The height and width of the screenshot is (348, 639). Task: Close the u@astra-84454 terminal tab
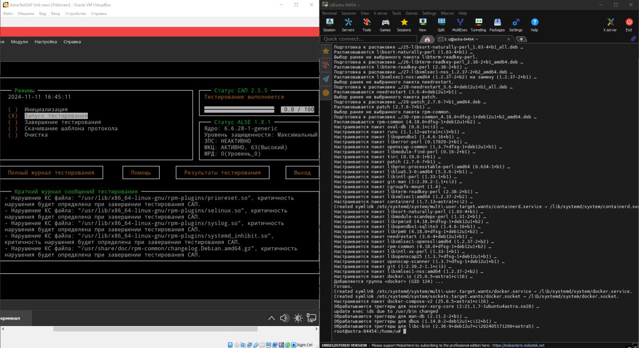point(509,39)
